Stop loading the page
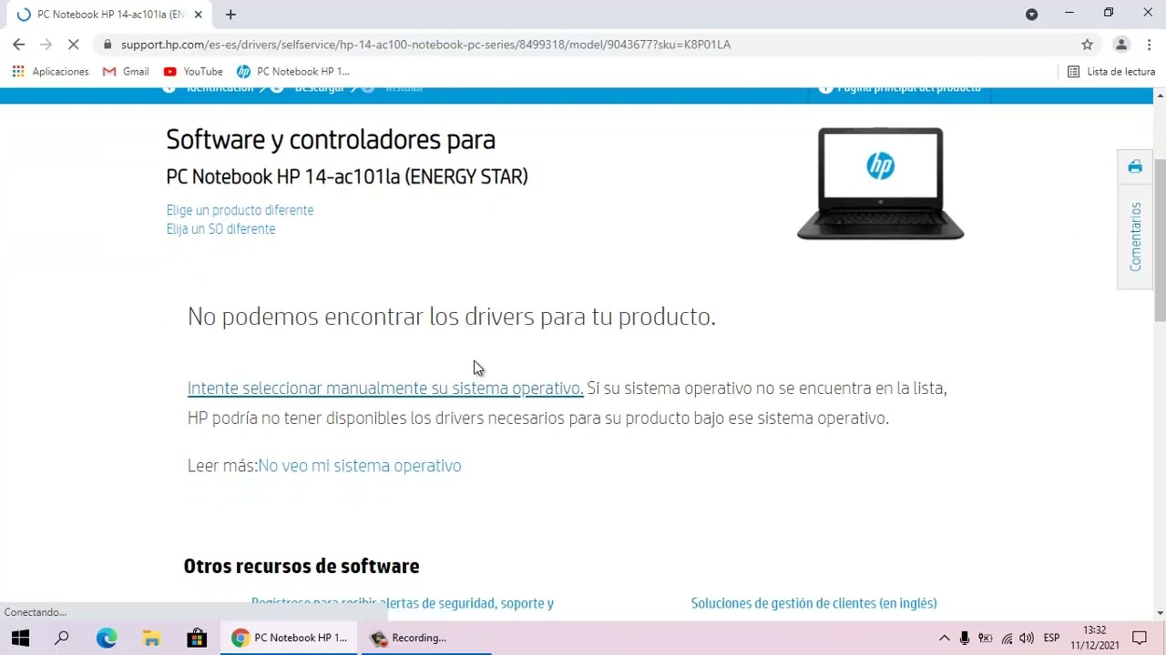Viewport: 1166px width, 655px height. [74, 44]
